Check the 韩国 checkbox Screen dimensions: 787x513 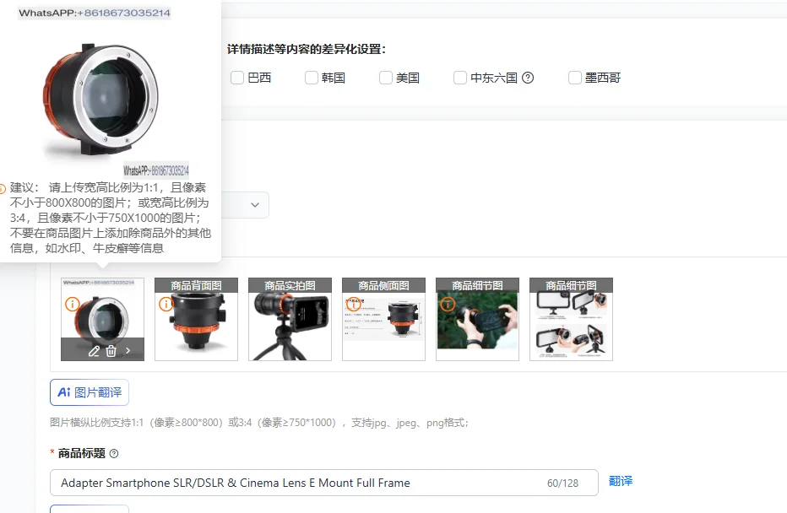click(x=312, y=78)
